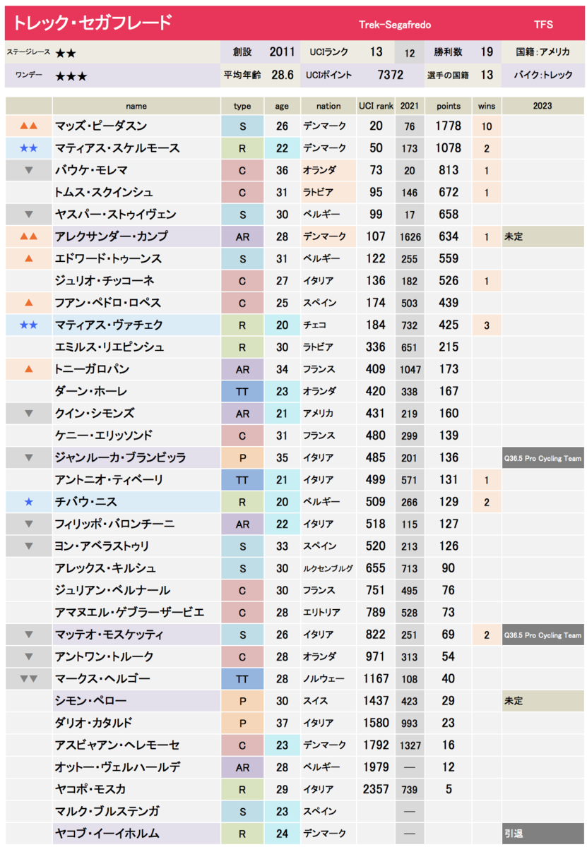Click the gray down-arrow beside バウケ・モレマ
Image resolution: width=587 pixels, height=847 pixels.
29,170
